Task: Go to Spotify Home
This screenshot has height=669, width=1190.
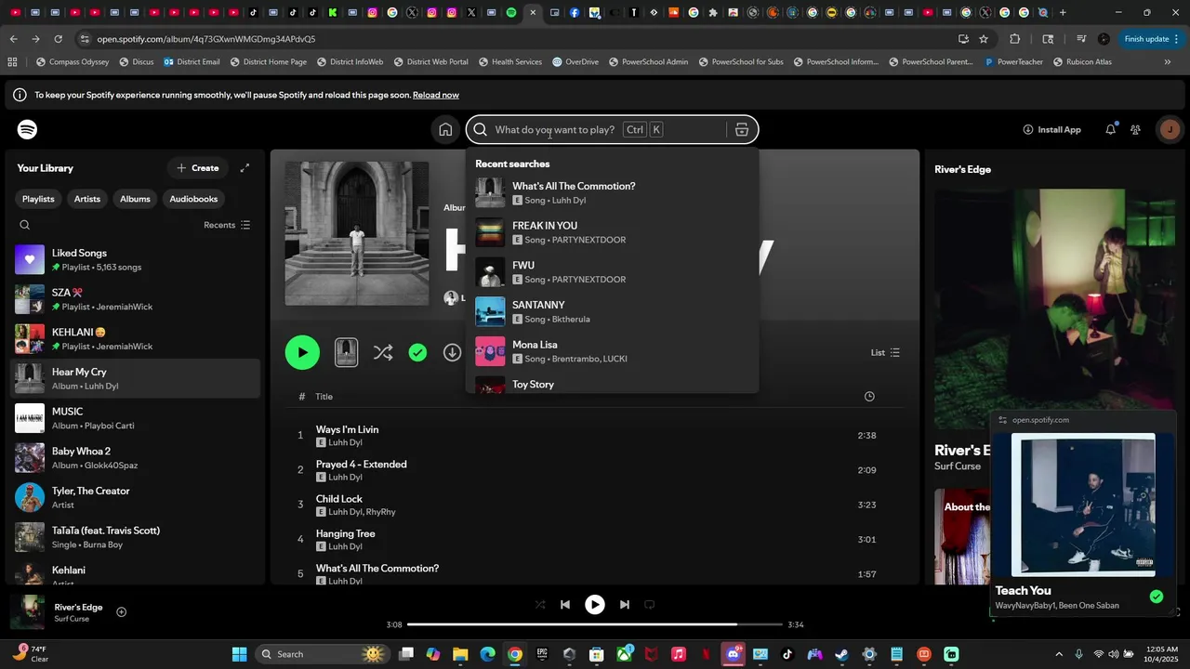Action: (445, 130)
